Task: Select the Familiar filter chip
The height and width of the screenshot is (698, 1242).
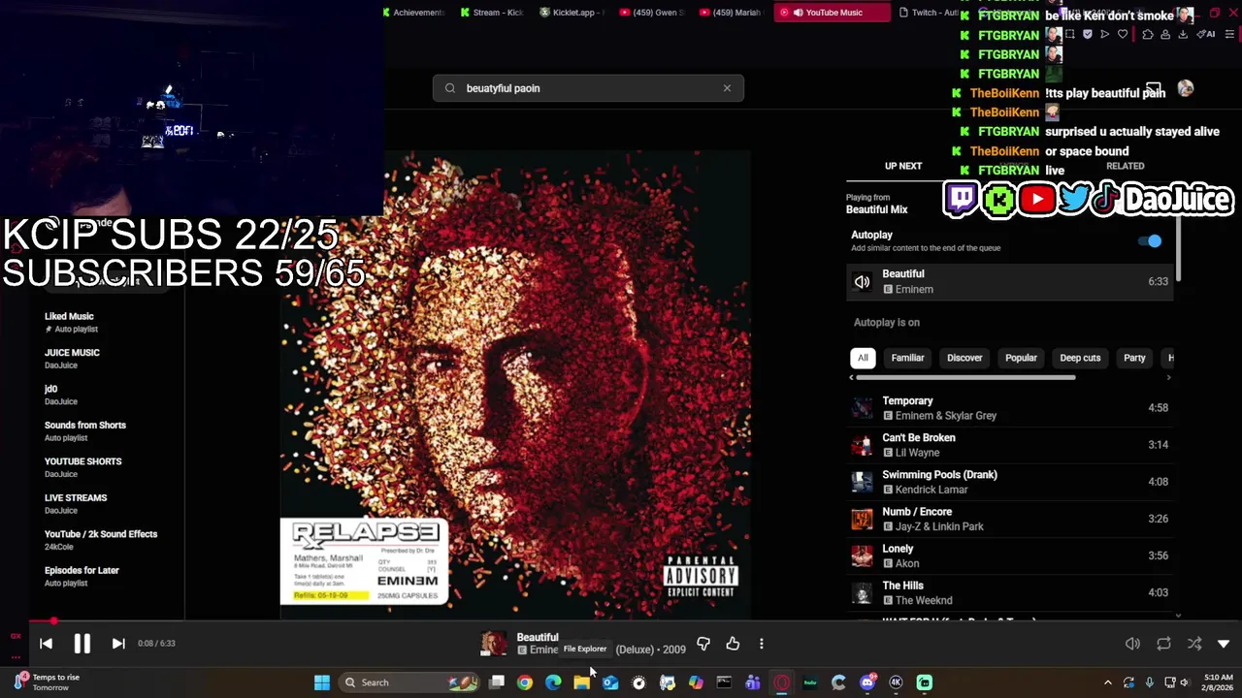Action: (x=907, y=358)
